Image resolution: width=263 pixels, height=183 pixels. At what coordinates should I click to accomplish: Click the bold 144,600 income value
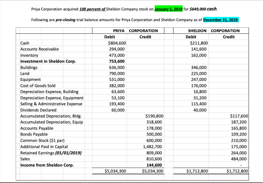tap(154, 165)
